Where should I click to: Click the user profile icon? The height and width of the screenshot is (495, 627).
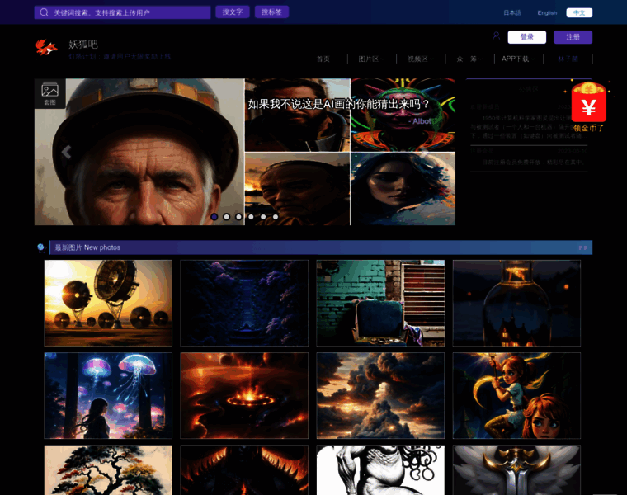(496, 36)
